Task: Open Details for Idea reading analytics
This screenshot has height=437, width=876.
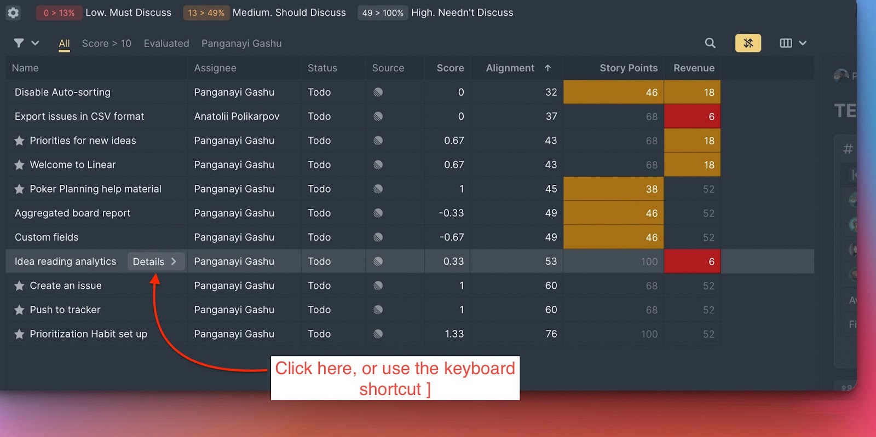Action: click(x=155, y=261)
